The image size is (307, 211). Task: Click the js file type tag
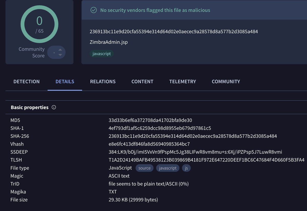[x=187, y=168]
